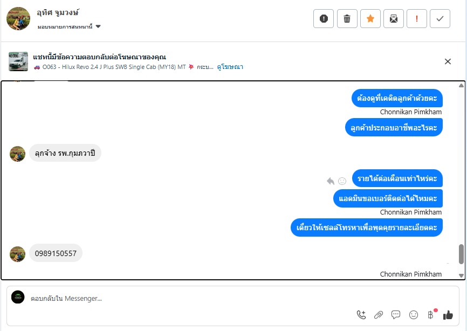
Task: Open the Hilux Revo ad thumbnail
Action: [x=18, y=61]
